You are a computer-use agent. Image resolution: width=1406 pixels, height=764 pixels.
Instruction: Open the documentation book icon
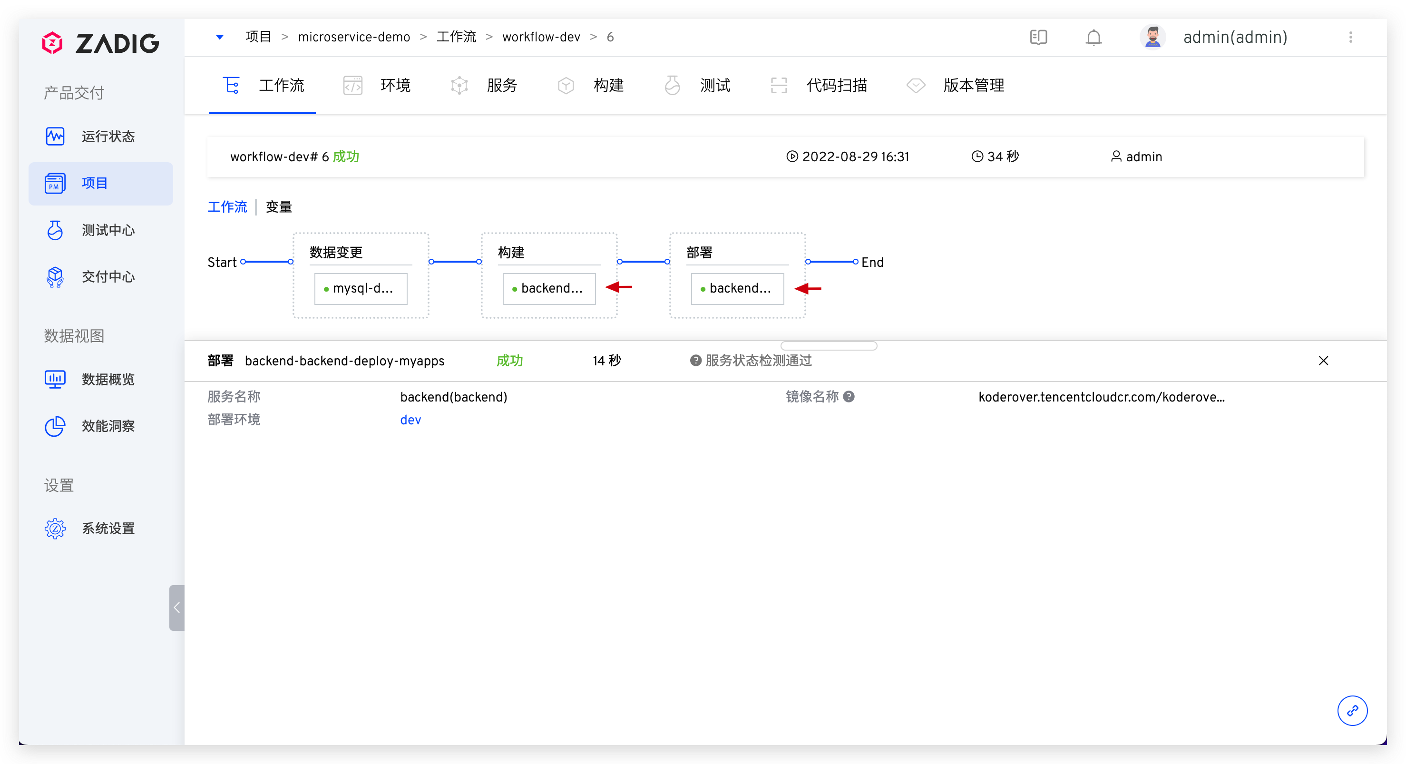coord(1038,37)
